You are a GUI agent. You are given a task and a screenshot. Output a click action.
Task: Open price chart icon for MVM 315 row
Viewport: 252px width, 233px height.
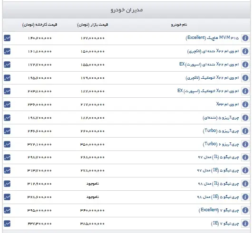[x=7, y=38]
